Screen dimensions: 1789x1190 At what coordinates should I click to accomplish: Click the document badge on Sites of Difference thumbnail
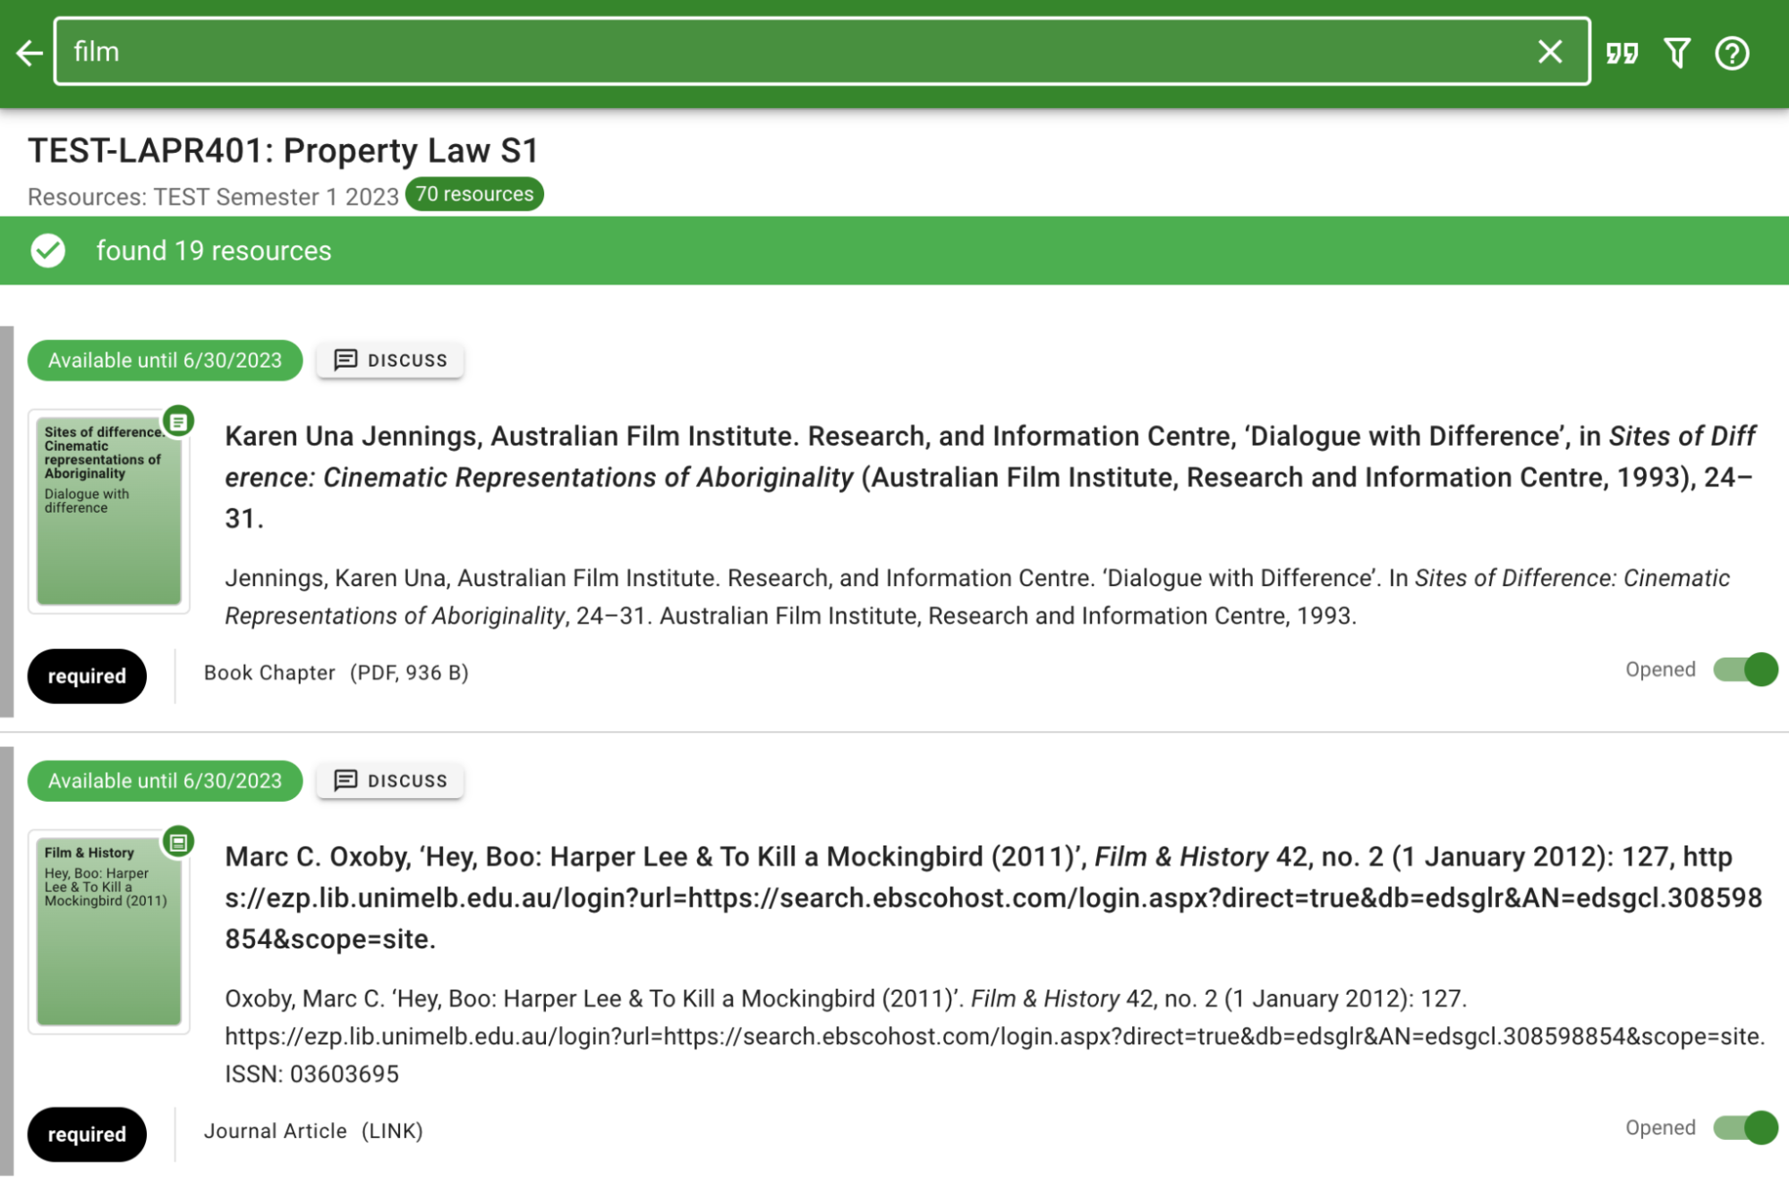(x=179, y=421)
